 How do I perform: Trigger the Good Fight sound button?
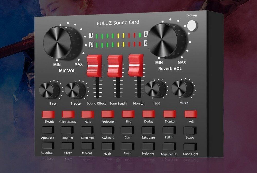pos(190,147)
